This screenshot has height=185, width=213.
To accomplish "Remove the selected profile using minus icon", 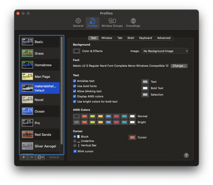I will (x=31, y=157).
